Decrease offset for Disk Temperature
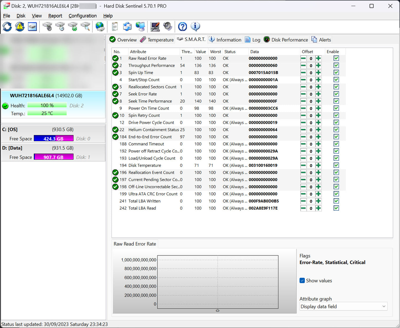The image size is (400, 328). point(303,166)
